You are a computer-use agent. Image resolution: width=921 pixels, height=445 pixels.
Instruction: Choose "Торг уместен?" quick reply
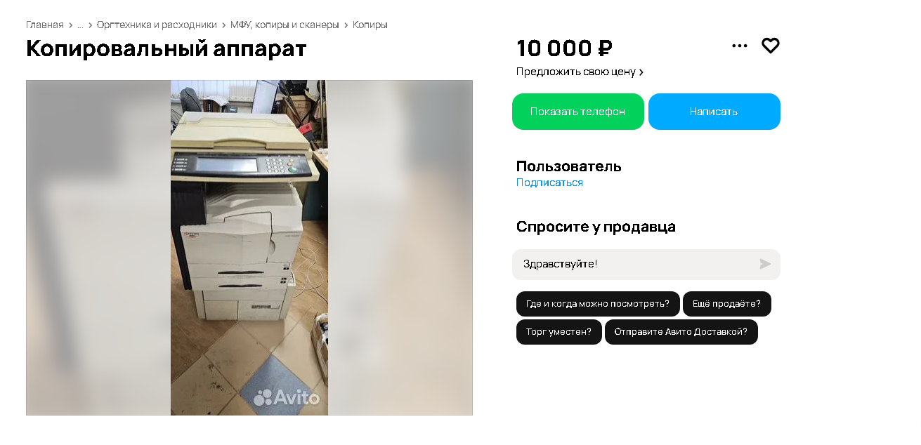click(559, 332)
